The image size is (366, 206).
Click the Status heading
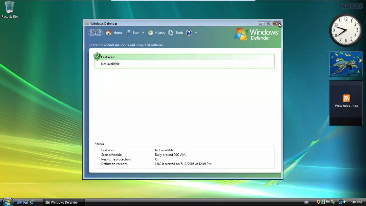point(99,144)
